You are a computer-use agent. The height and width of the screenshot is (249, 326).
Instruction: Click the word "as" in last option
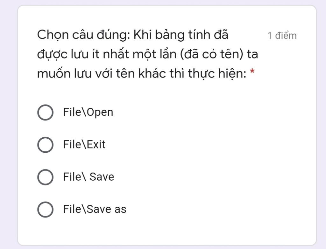[120, 210]
